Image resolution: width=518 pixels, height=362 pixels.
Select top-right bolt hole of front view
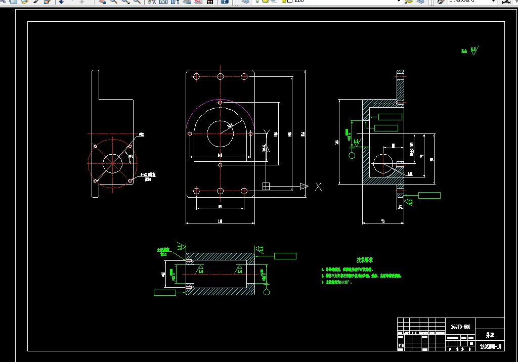click(x=244, y=77)
